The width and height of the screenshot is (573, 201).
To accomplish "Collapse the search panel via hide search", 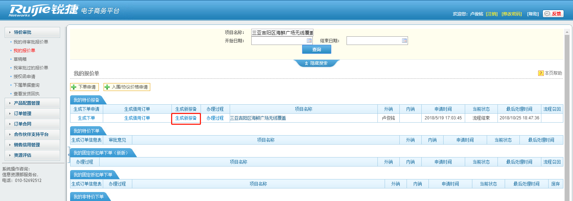I will click(316, 63).
